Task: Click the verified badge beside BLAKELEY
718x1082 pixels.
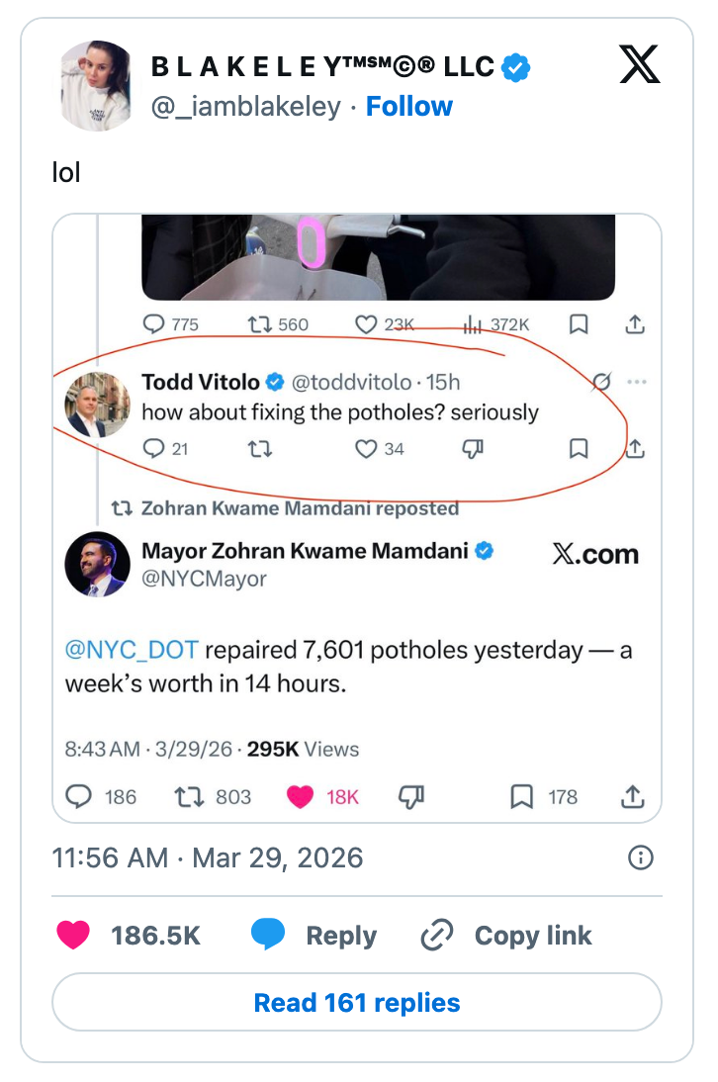Action: (x=516, y=67)
